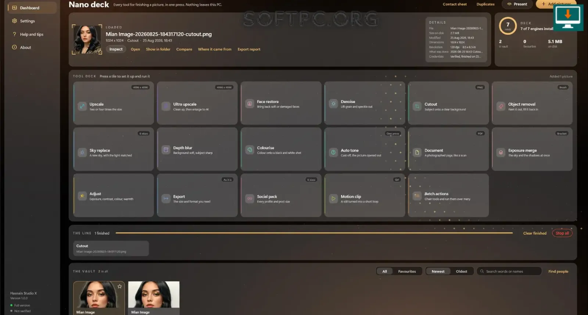Open the loaded cutout picture
This screenshot has width=588, height=315.
135,49
